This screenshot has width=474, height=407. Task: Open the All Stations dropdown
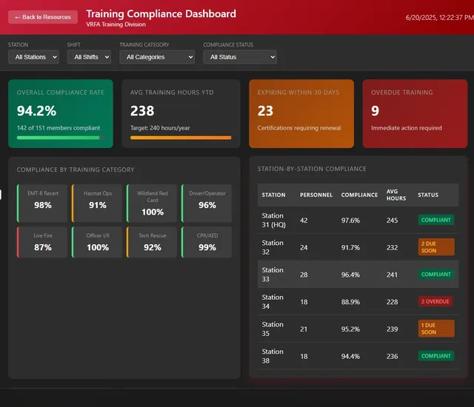tap(33, 57)
